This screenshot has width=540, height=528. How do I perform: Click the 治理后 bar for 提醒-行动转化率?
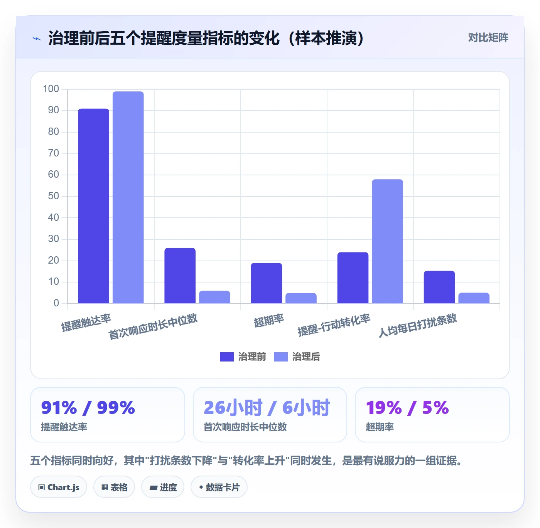click(x=387, y=241)
